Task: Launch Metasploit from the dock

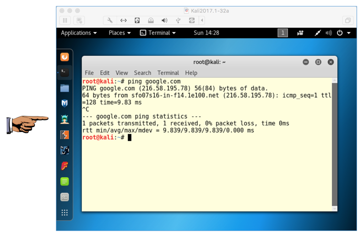Action: tap(65, 104)
